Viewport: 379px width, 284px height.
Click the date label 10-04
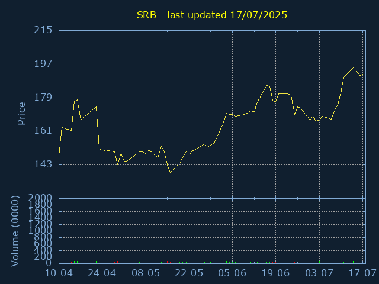[59, 273]
